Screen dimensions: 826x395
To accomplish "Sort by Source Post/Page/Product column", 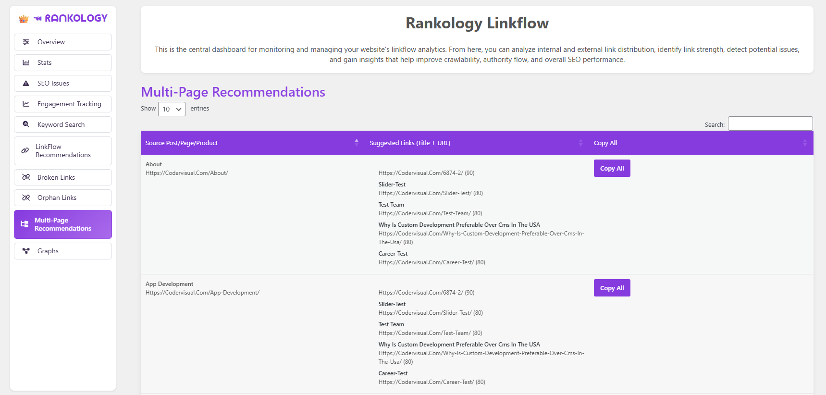I will point(250,143).
